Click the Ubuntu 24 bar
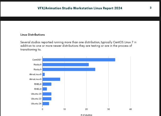The image size is (161, 116). click(x=46, y=104)
